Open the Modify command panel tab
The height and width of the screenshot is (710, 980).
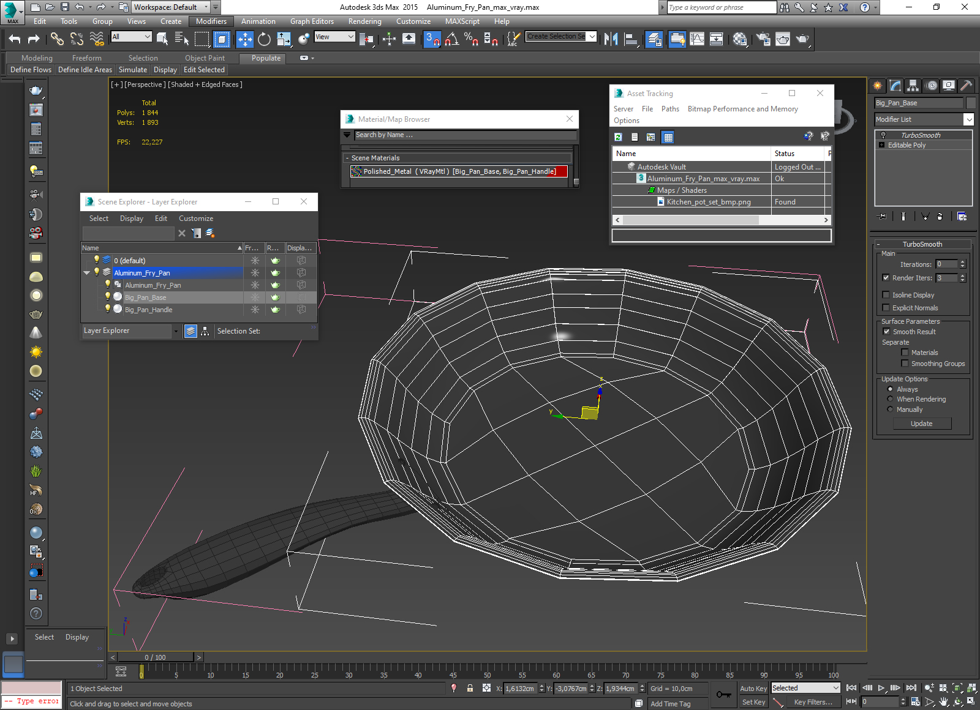point(895,86)
